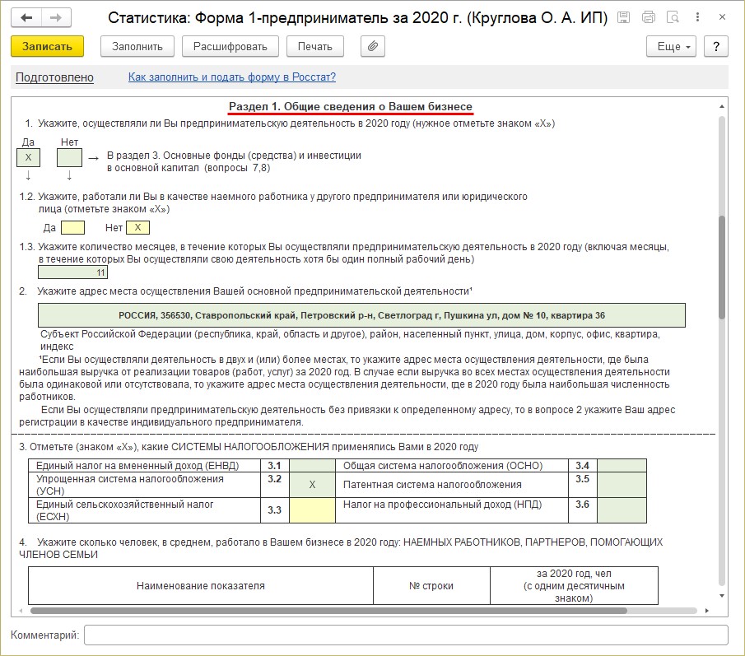
Task: Open the 'Как заполнить и подать форму в Росстат?' link
Action: [x=232, y=77]
